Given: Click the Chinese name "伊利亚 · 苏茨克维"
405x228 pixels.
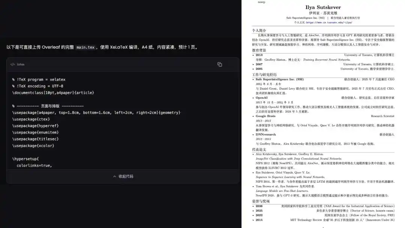Looking at the screenshot, I should [323, 13].
